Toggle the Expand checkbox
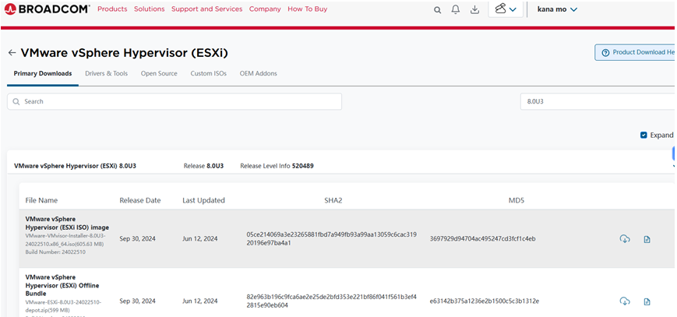Viewport: 677px width, 317px height. point(644,136)
